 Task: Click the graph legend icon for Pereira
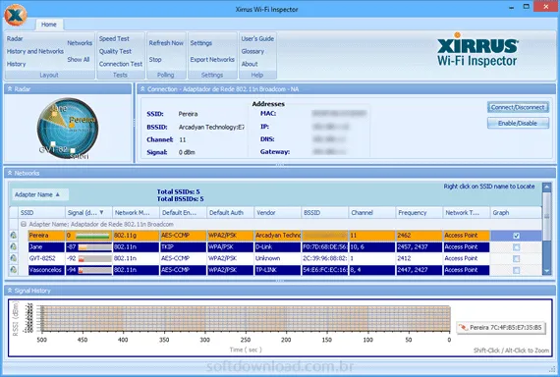pyautogui.click(x=463, y=327)
